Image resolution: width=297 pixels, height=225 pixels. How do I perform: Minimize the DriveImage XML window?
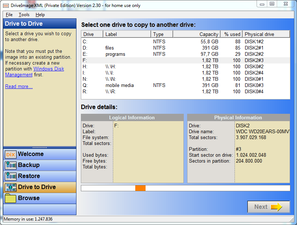[262, 4]
